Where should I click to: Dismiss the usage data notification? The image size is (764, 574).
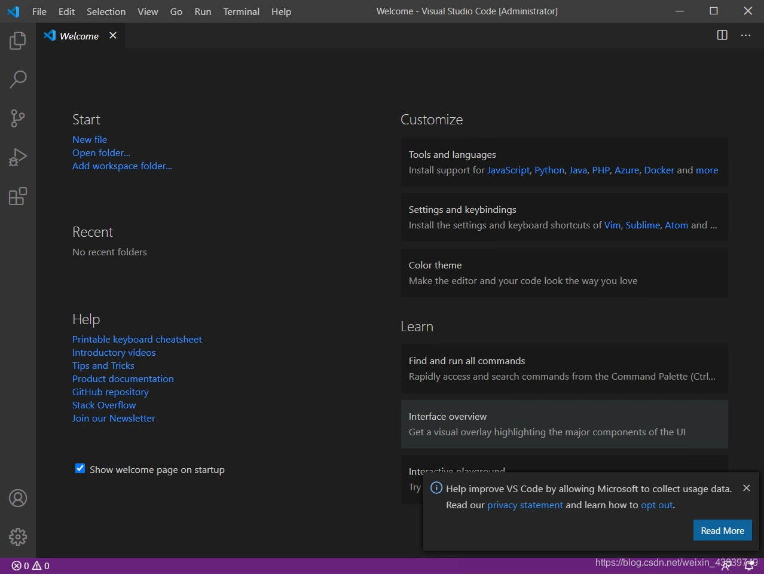[x=746, y=488]
